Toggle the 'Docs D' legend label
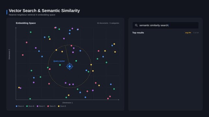The width and height of the screenshot is (209, 117). pos(52,106)
